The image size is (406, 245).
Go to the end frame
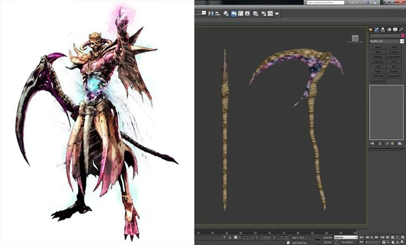tap(382, 237)
